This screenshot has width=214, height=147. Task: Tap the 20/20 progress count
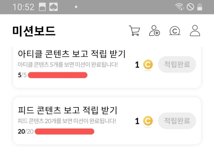coord(25,131)
